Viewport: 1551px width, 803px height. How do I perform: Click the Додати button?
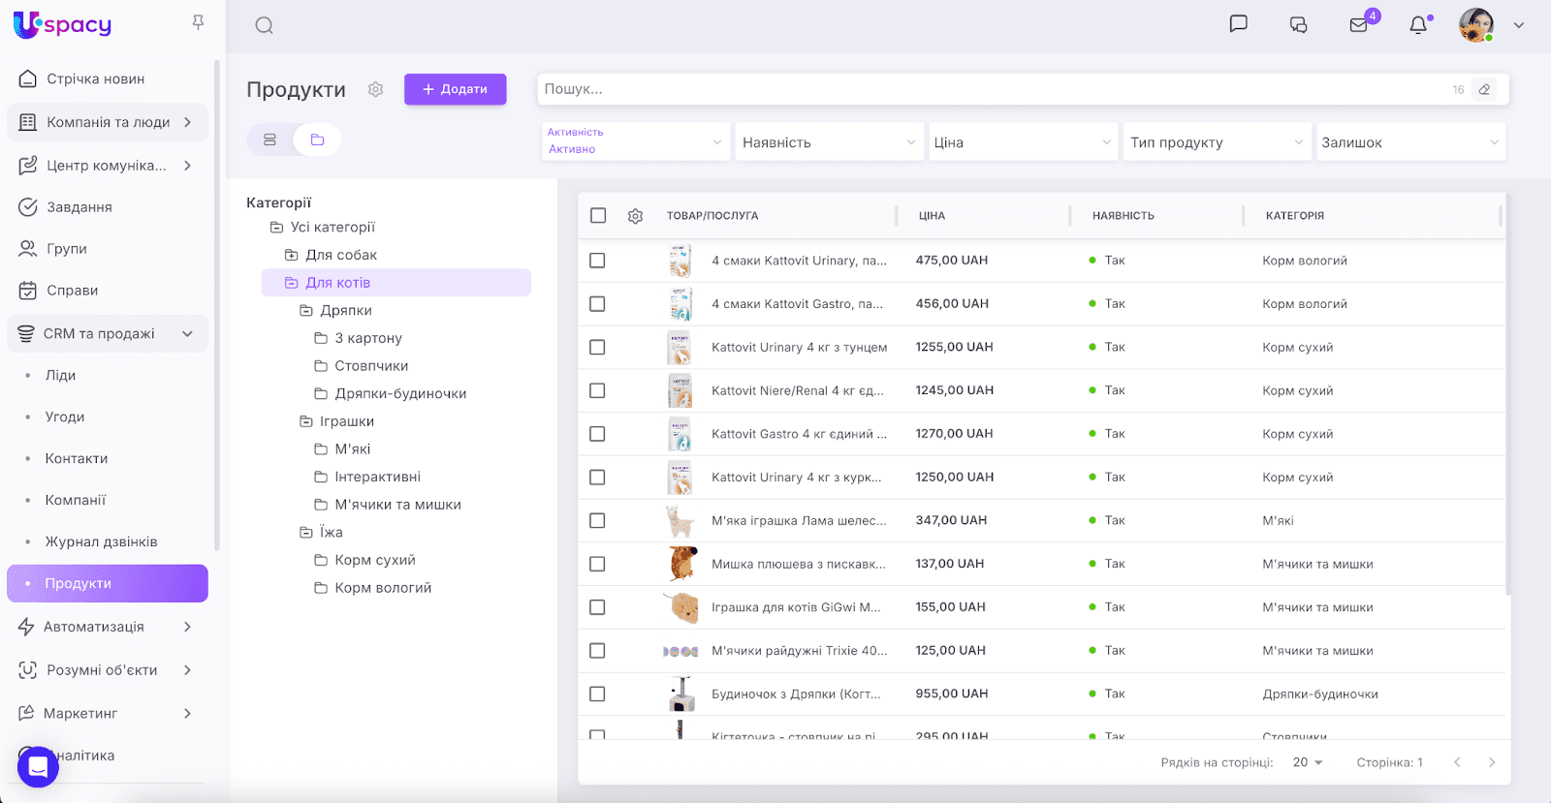pos(455,89)
